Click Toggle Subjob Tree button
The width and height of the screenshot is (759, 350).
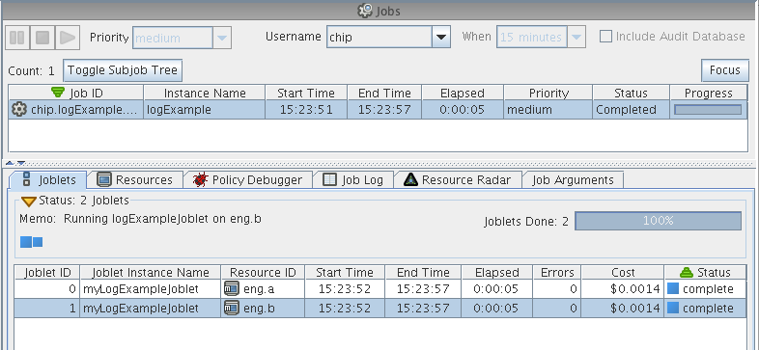[x=123, y=70]
